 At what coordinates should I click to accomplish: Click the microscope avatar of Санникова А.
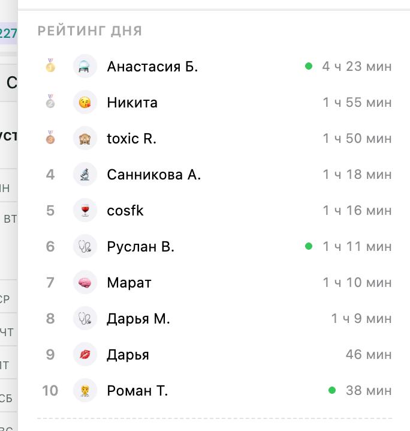[85, 174]
